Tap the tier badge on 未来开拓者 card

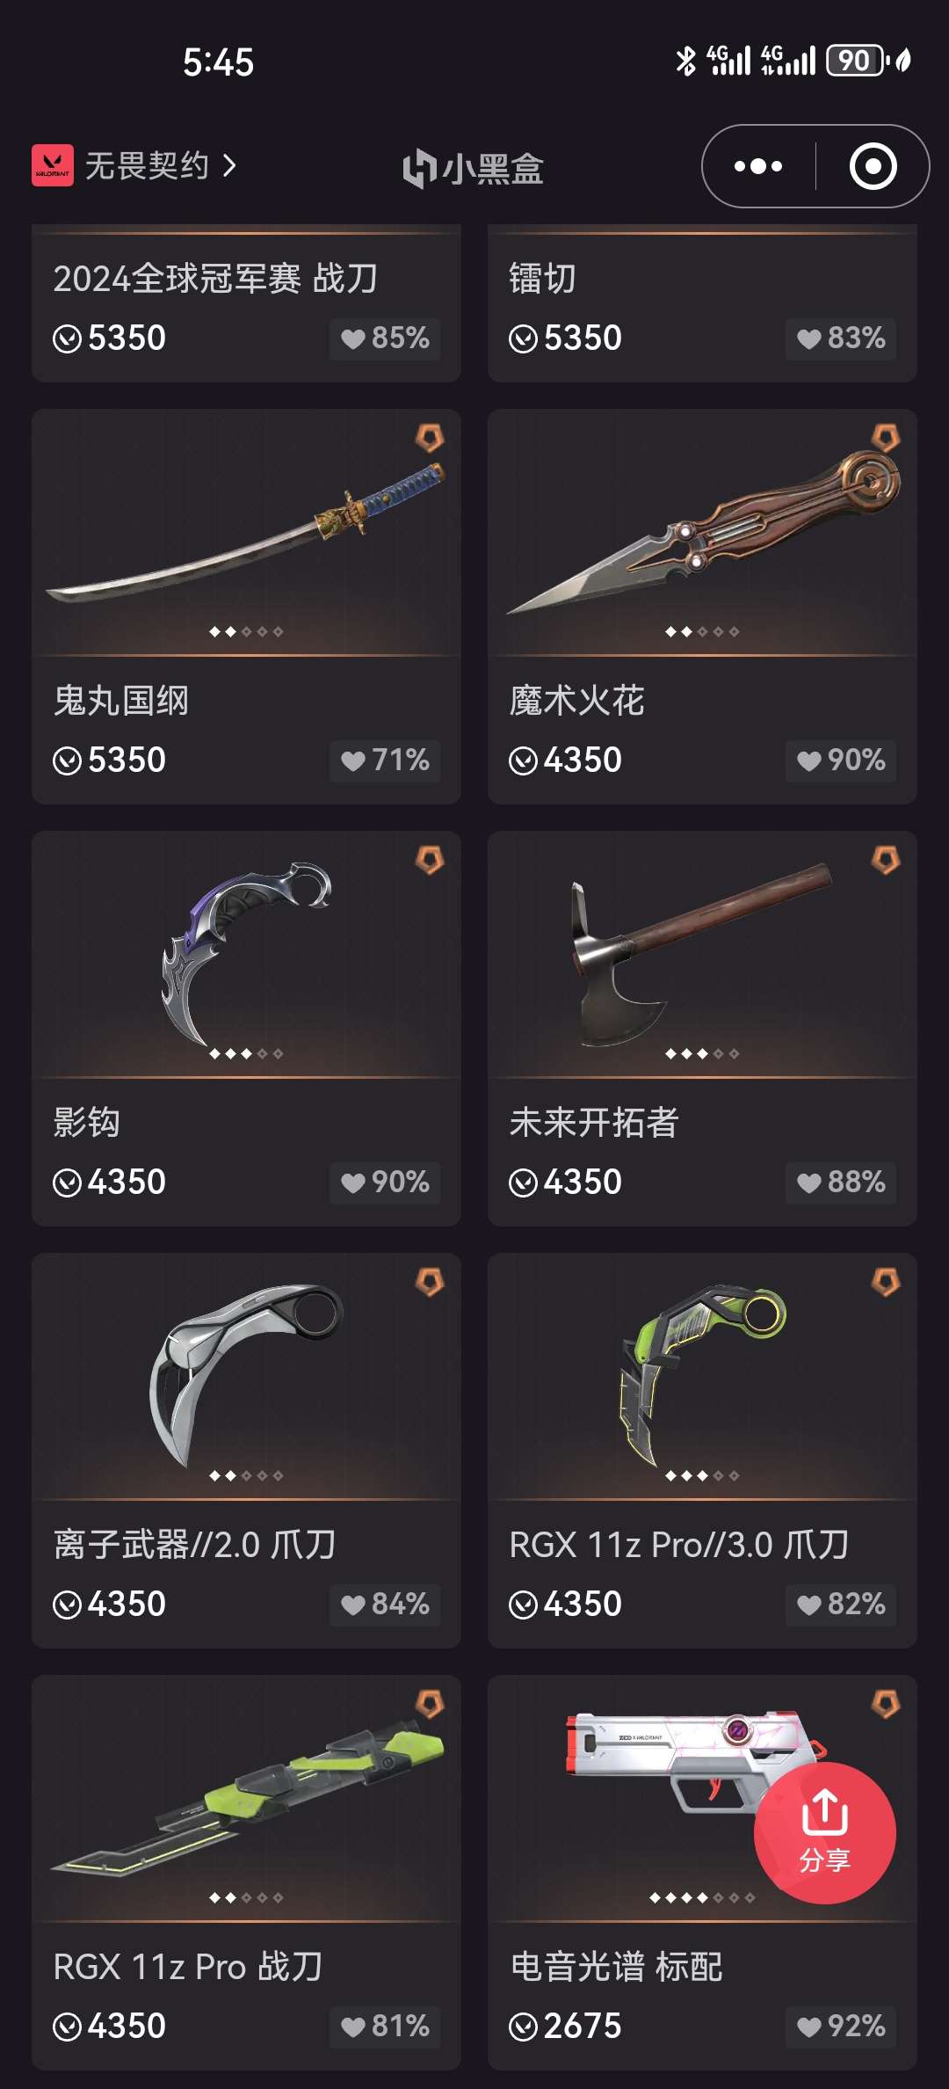coord(886,860)
